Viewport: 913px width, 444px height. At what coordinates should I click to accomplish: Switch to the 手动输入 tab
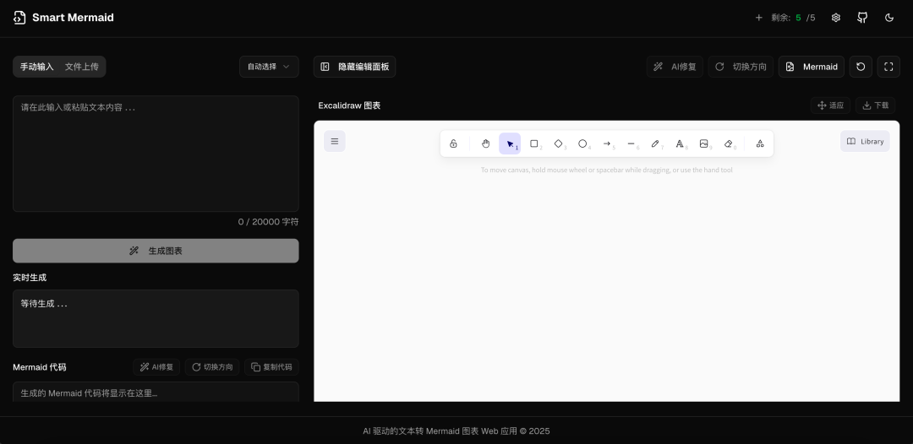point(36,67)
